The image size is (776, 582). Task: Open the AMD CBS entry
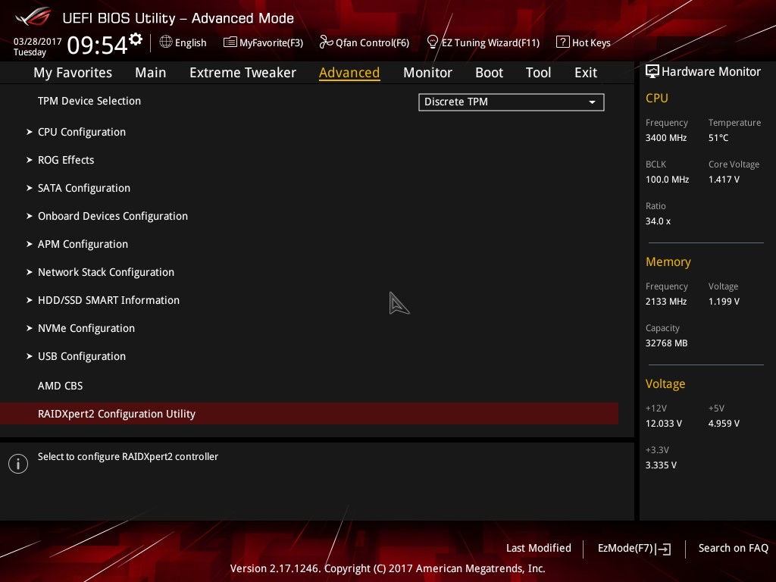tap(60, 386)
